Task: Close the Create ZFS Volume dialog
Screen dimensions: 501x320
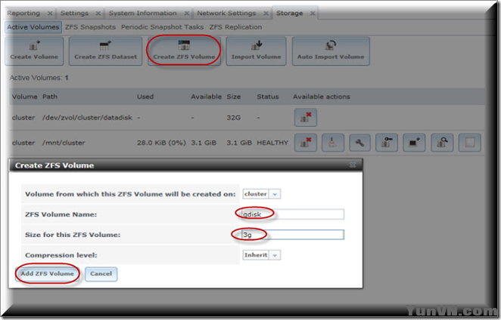Action: pos(353,165)
